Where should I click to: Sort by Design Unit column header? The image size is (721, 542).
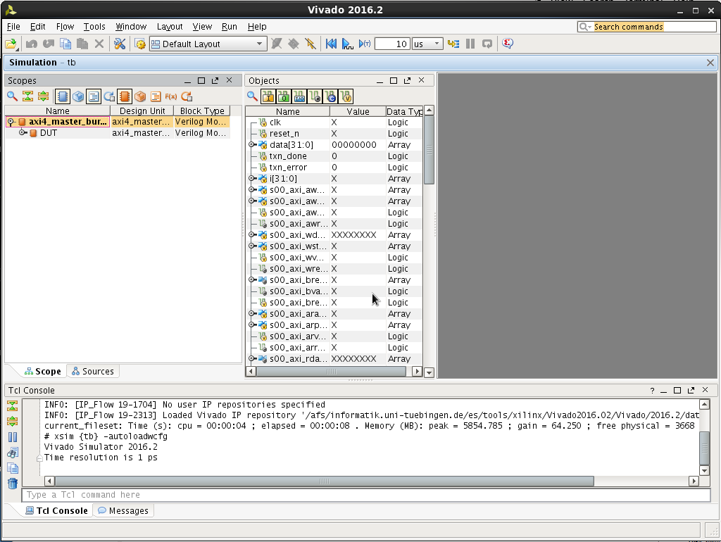pyautogui.click(x=142, y=111)
